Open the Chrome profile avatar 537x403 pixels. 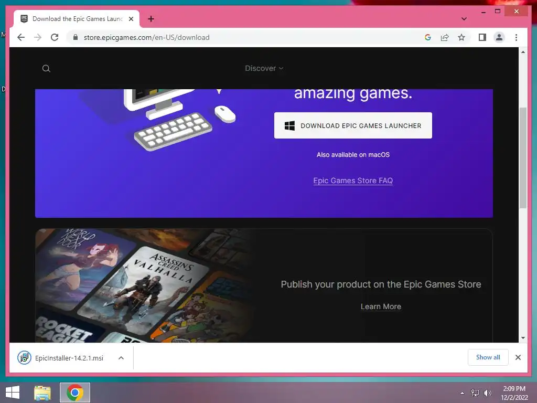click(x=499, y=37)
